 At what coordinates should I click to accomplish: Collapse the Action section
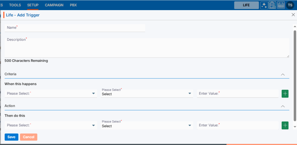tap(283, 106)
